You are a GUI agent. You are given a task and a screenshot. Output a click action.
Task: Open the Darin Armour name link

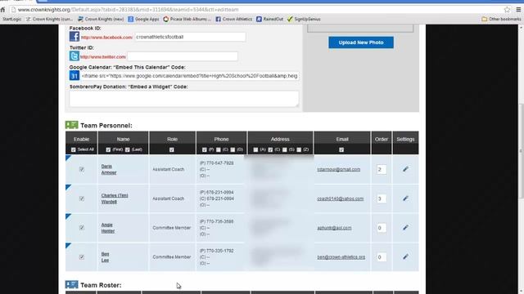[x=109, y=169]
